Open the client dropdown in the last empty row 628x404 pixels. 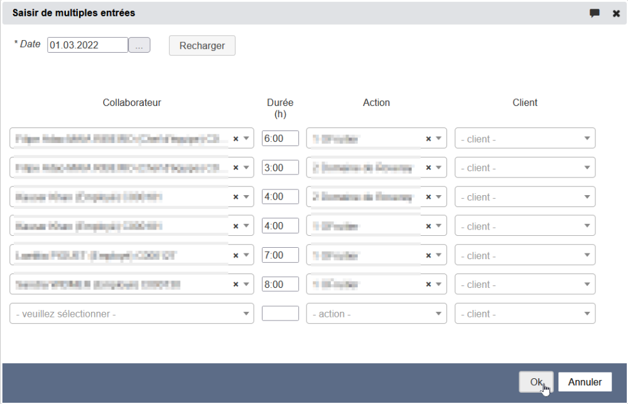click(524, 314)
